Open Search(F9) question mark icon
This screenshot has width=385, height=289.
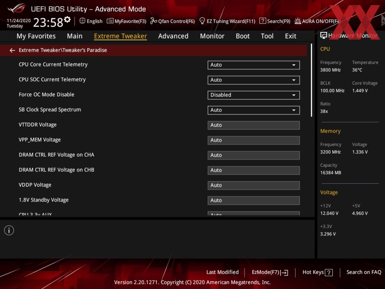tap(263, 21)
